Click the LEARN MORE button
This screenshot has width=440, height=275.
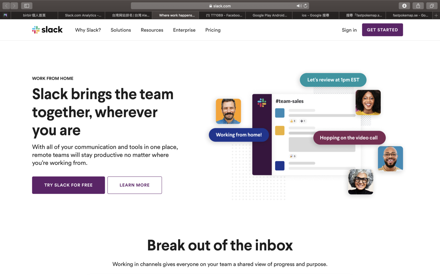(x=134, y=185)
